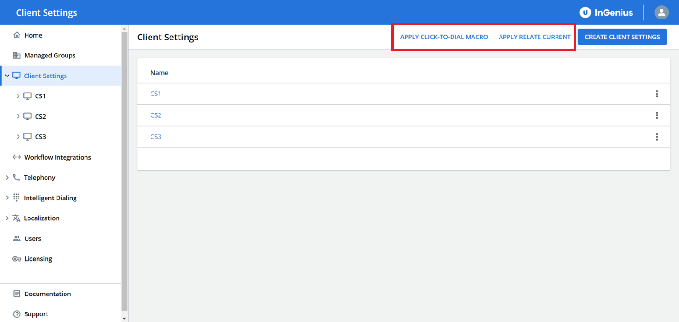
Task: Open the Documentation page
Action: (47, 294)
